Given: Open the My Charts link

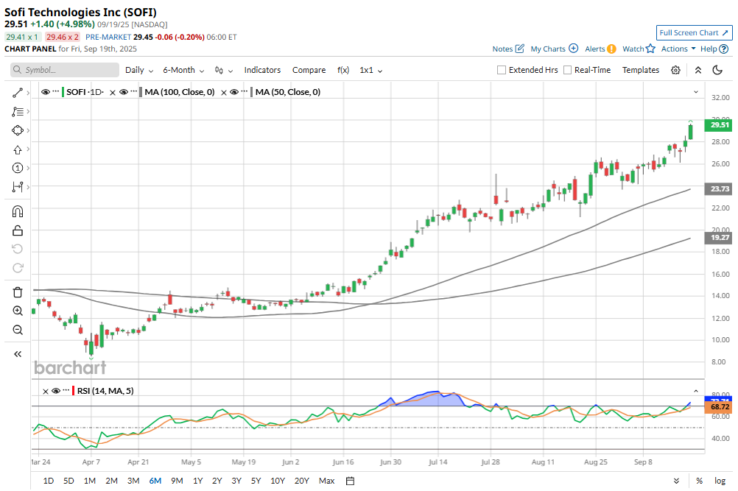Looking at the screenshot, I should (548, 49).
